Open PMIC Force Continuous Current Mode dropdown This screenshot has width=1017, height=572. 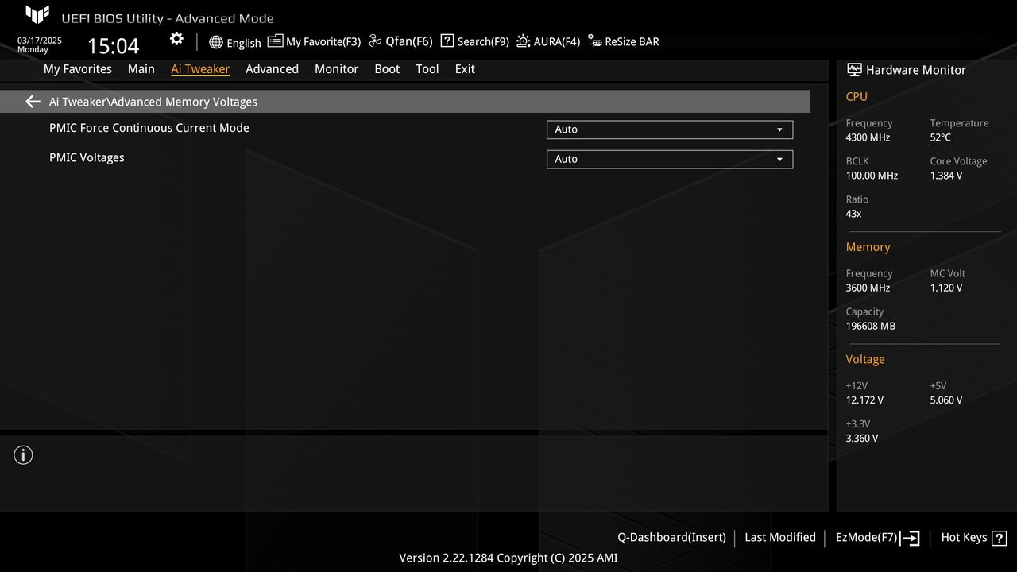tap(670, 129)
